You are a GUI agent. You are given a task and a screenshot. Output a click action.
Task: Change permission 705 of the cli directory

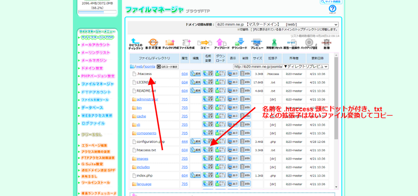(x=184, y=125)
